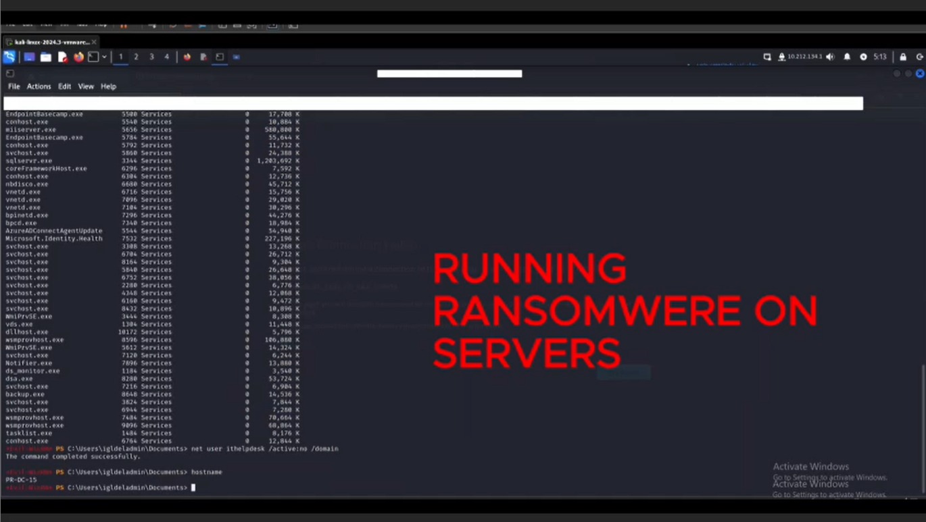Open the terminal Edit menu
The width and height of the screenshot is (926, 522).
64,86
